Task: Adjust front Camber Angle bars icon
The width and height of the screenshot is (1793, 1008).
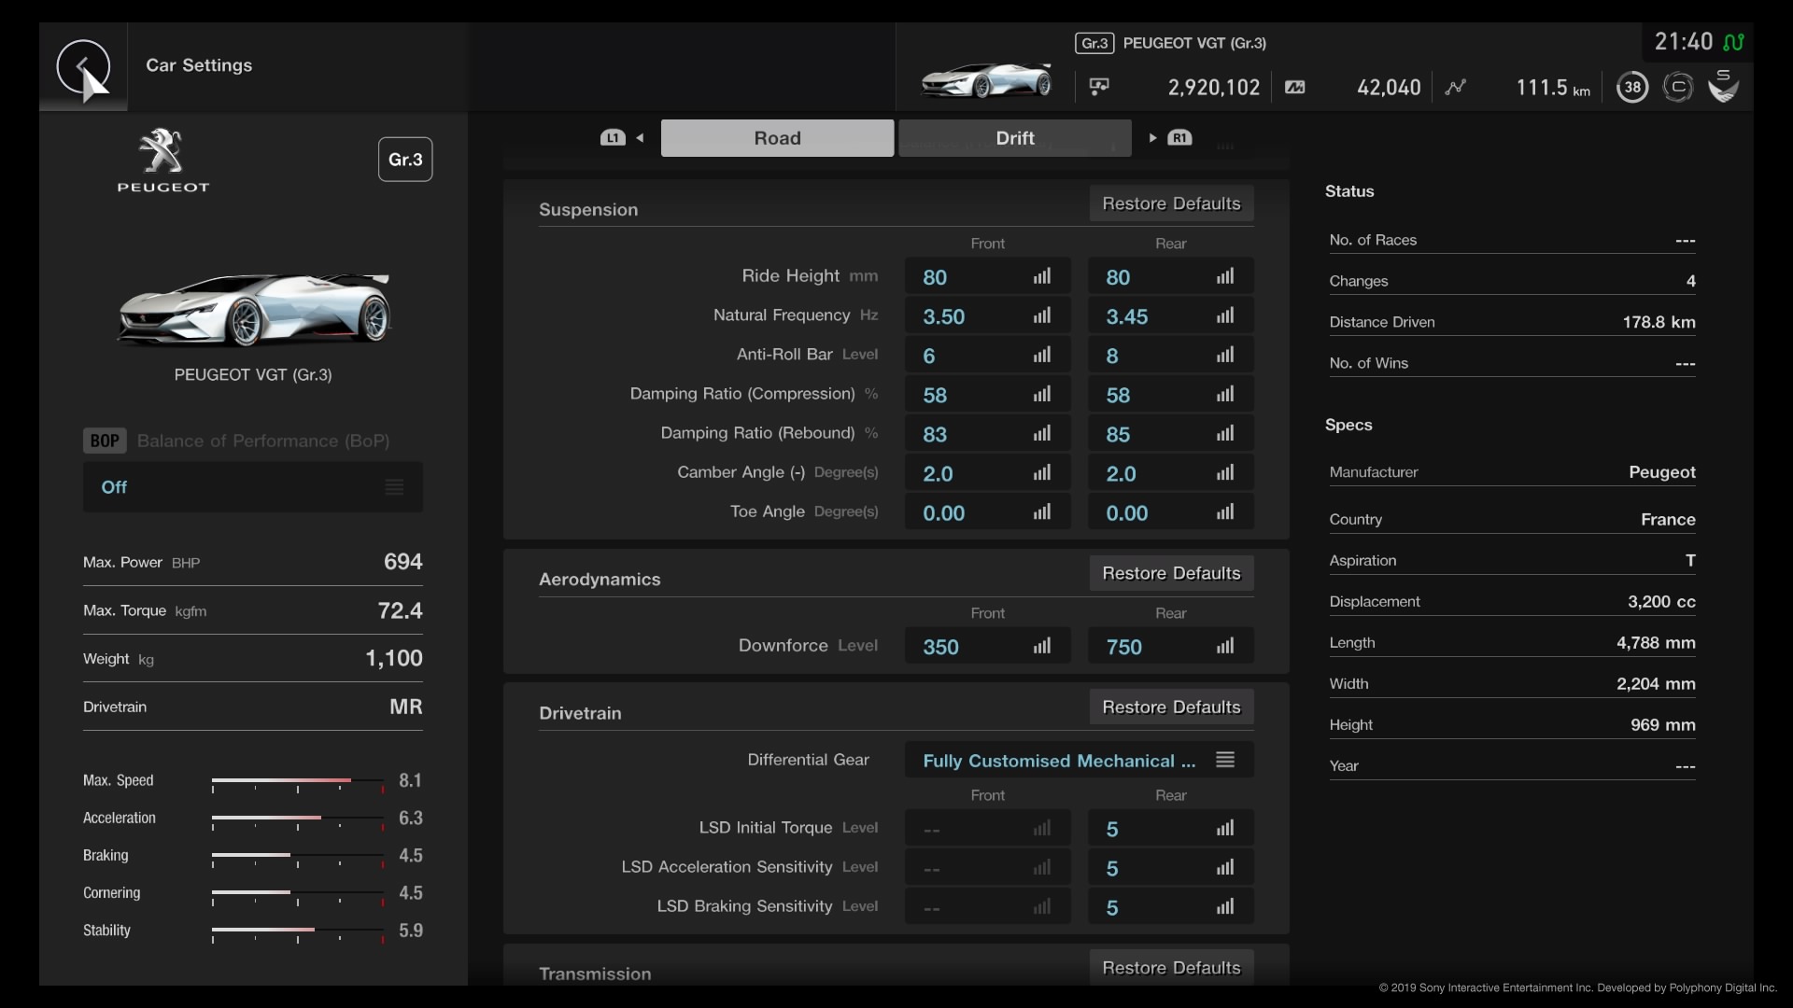Action: [x=1042, y=472]
